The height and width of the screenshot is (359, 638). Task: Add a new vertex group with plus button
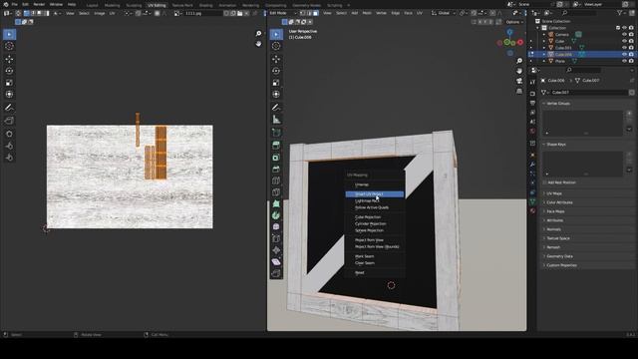click(x=629, y=114)
